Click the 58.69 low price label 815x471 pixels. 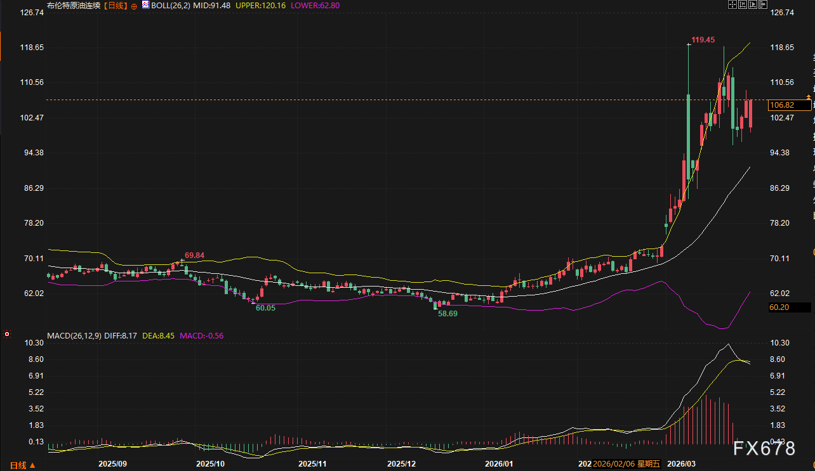tap(447, 313)
